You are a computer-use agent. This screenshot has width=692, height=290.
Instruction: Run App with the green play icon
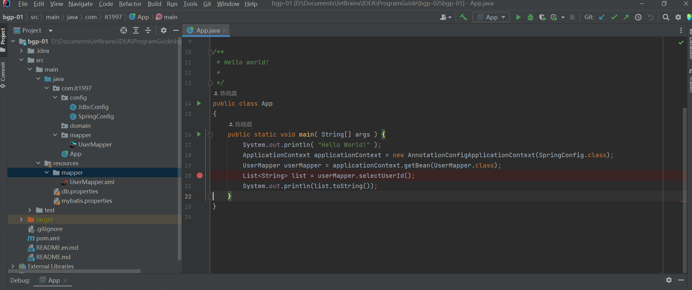coord(518,17)
